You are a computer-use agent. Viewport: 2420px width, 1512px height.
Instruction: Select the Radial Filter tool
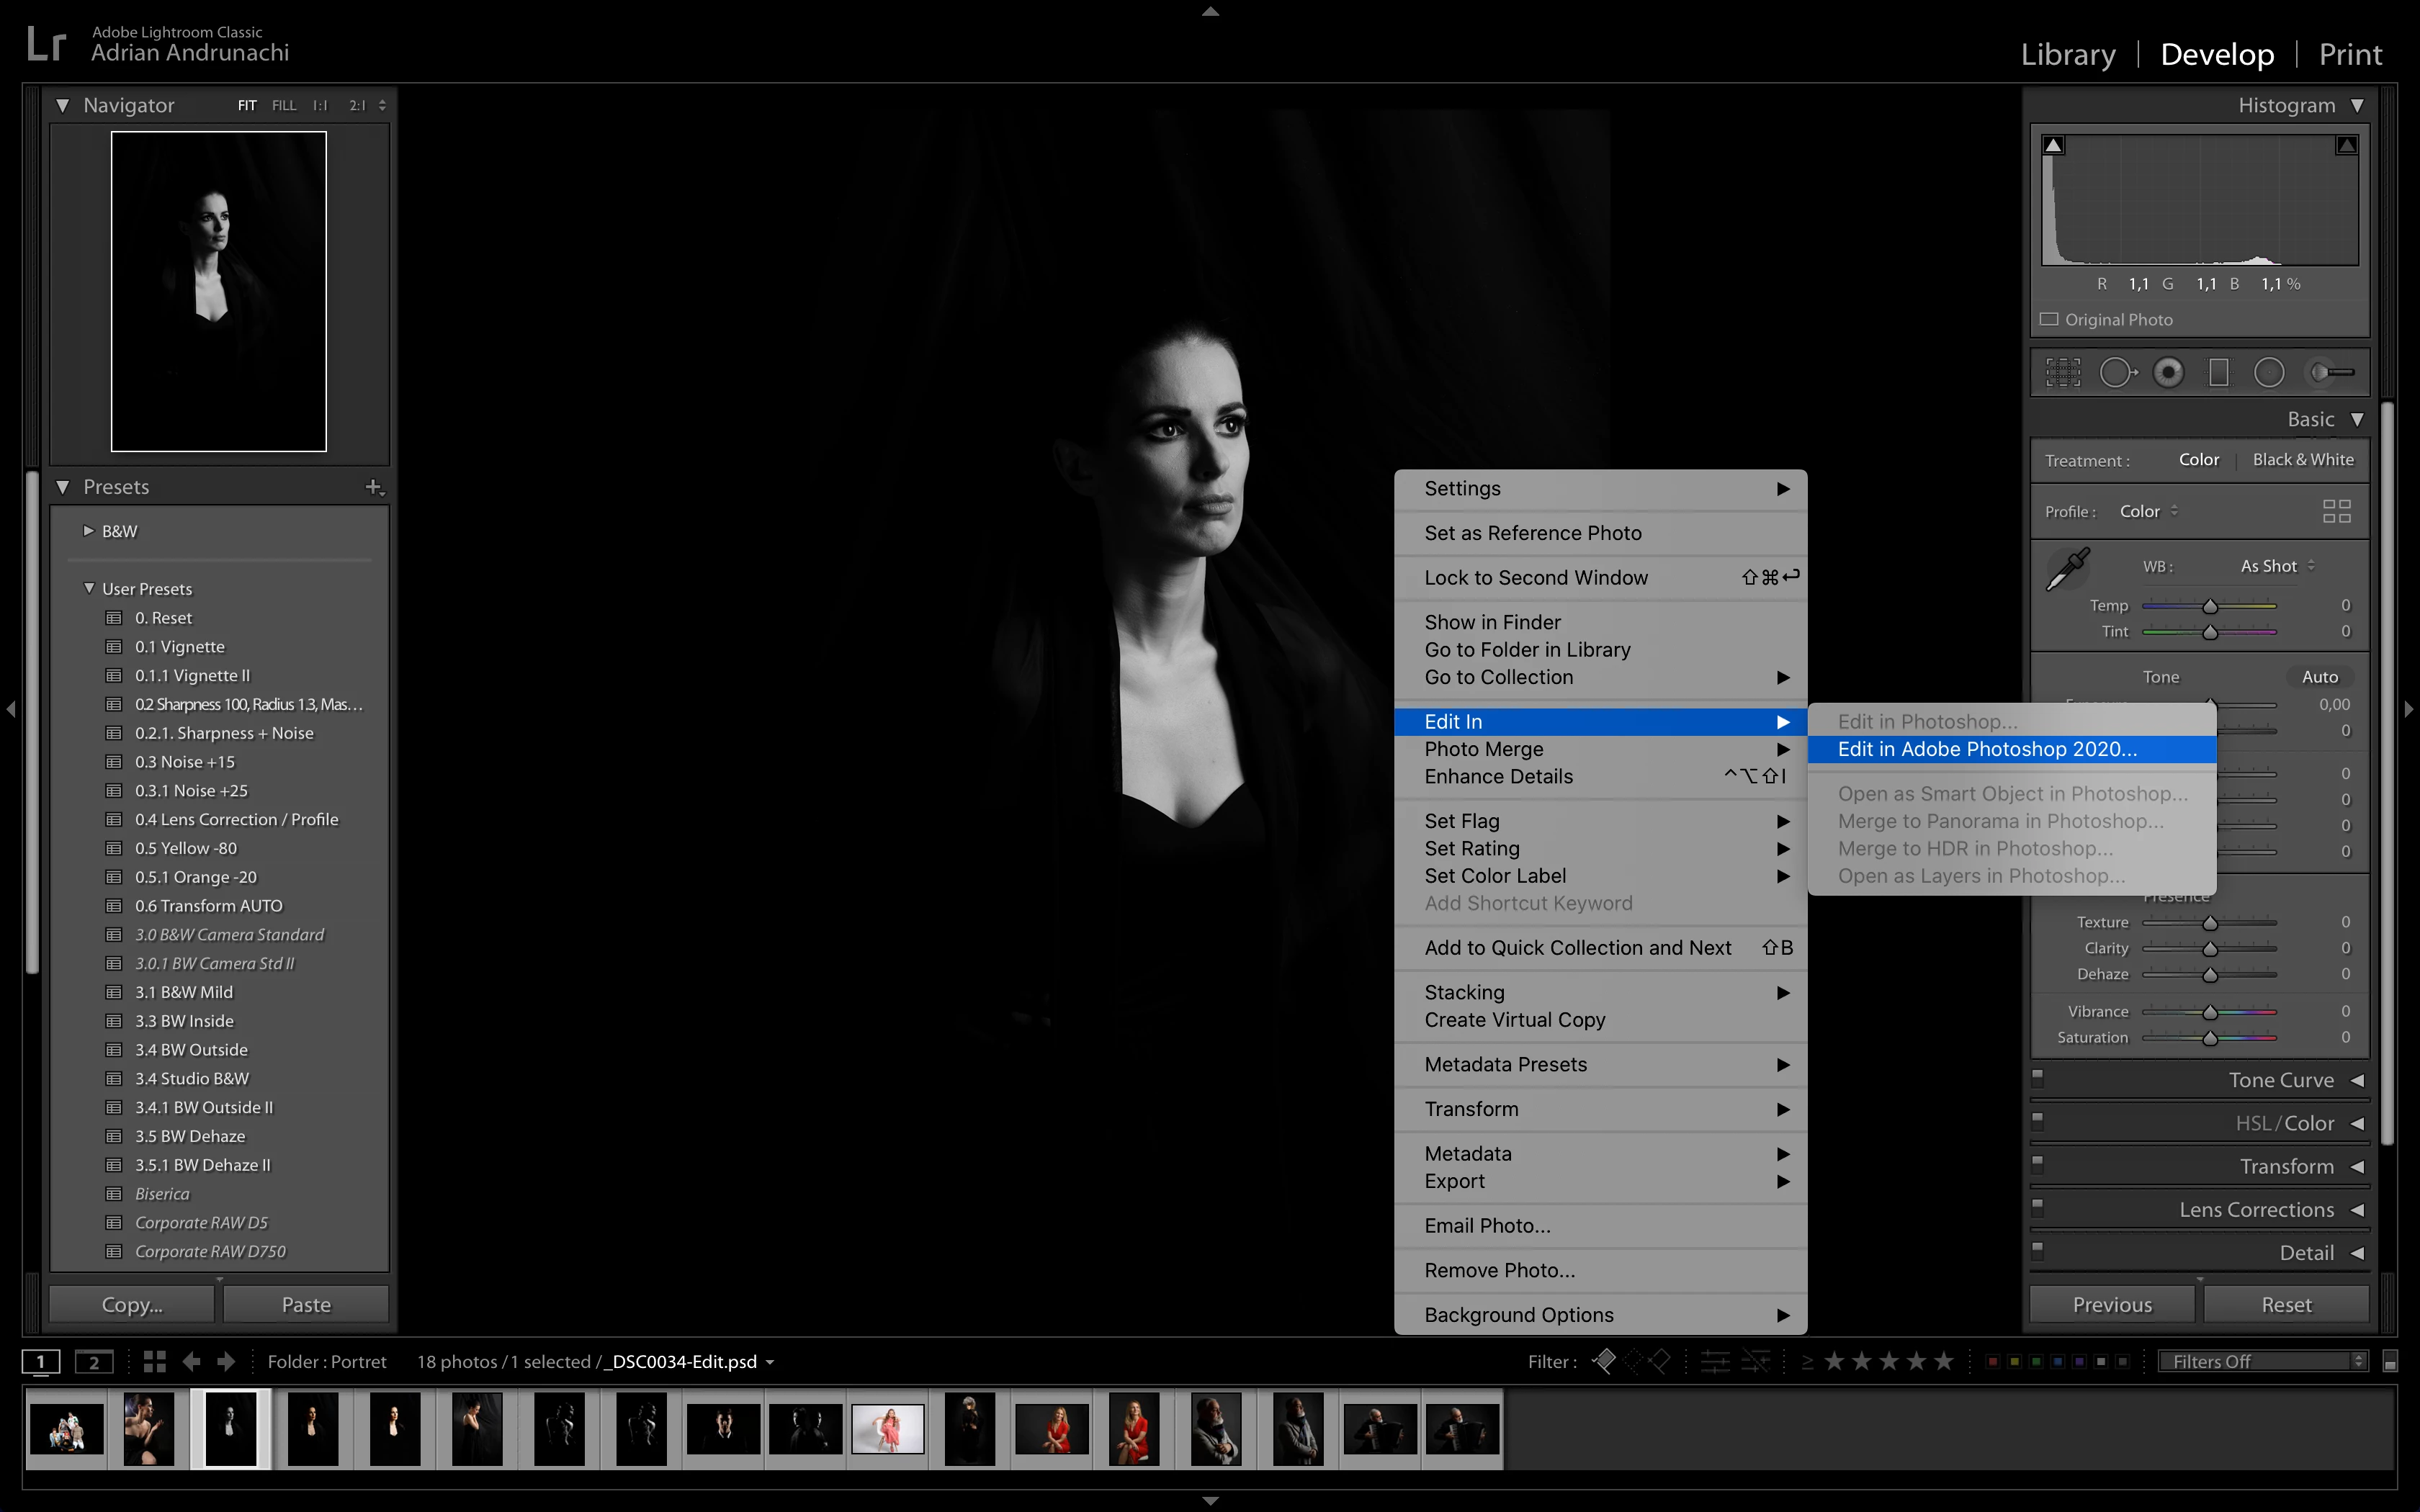[x=2269, y=373]
